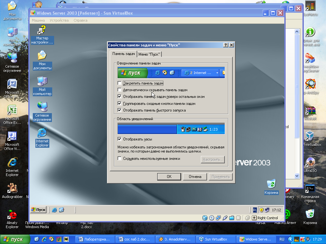Confirm the dialog with OK
This screenshot has width=326, height=244.
pyautogui.click(x=169, y=177)
